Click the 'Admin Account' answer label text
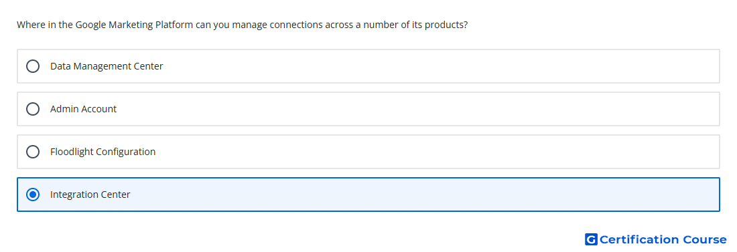This screenshot has width=737, height=252. pos(83,109)
